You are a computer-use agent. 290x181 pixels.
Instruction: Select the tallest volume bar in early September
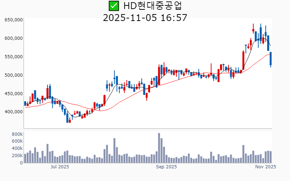[159, 148]
